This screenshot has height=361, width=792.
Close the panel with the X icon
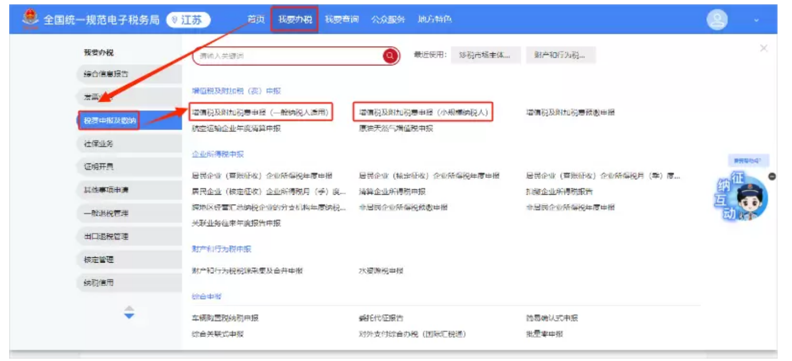pyautogui.click(x=764, y=48)
